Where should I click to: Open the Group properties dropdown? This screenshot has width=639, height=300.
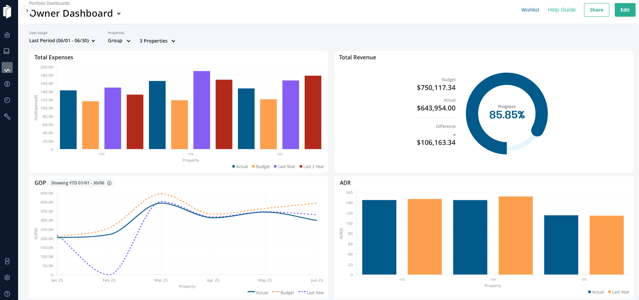tap(119, 41)
